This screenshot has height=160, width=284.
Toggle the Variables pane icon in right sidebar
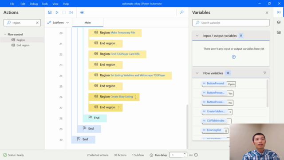pyautogui.click(x=279, y=12)
